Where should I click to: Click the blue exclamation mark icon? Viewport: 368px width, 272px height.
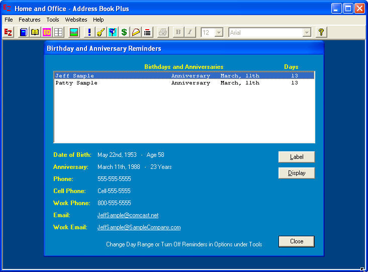coord(89,32)
